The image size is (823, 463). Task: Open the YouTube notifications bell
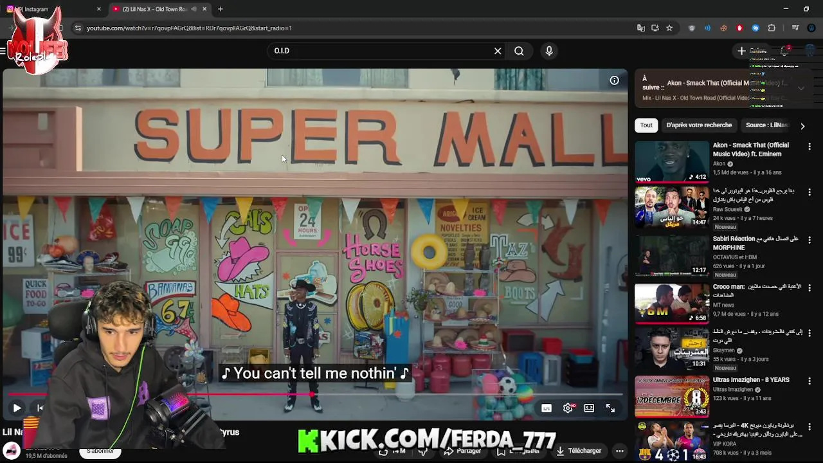(x=785, y=51)
